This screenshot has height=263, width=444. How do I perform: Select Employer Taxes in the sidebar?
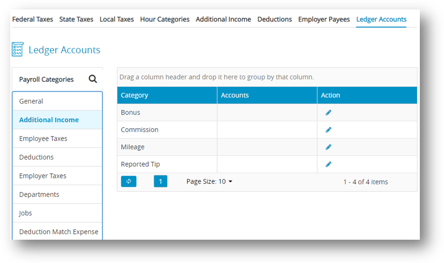click(x=43, y=176)
